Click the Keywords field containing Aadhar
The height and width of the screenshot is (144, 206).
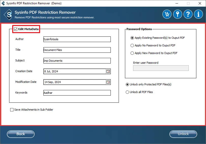[x=77, y=93]
